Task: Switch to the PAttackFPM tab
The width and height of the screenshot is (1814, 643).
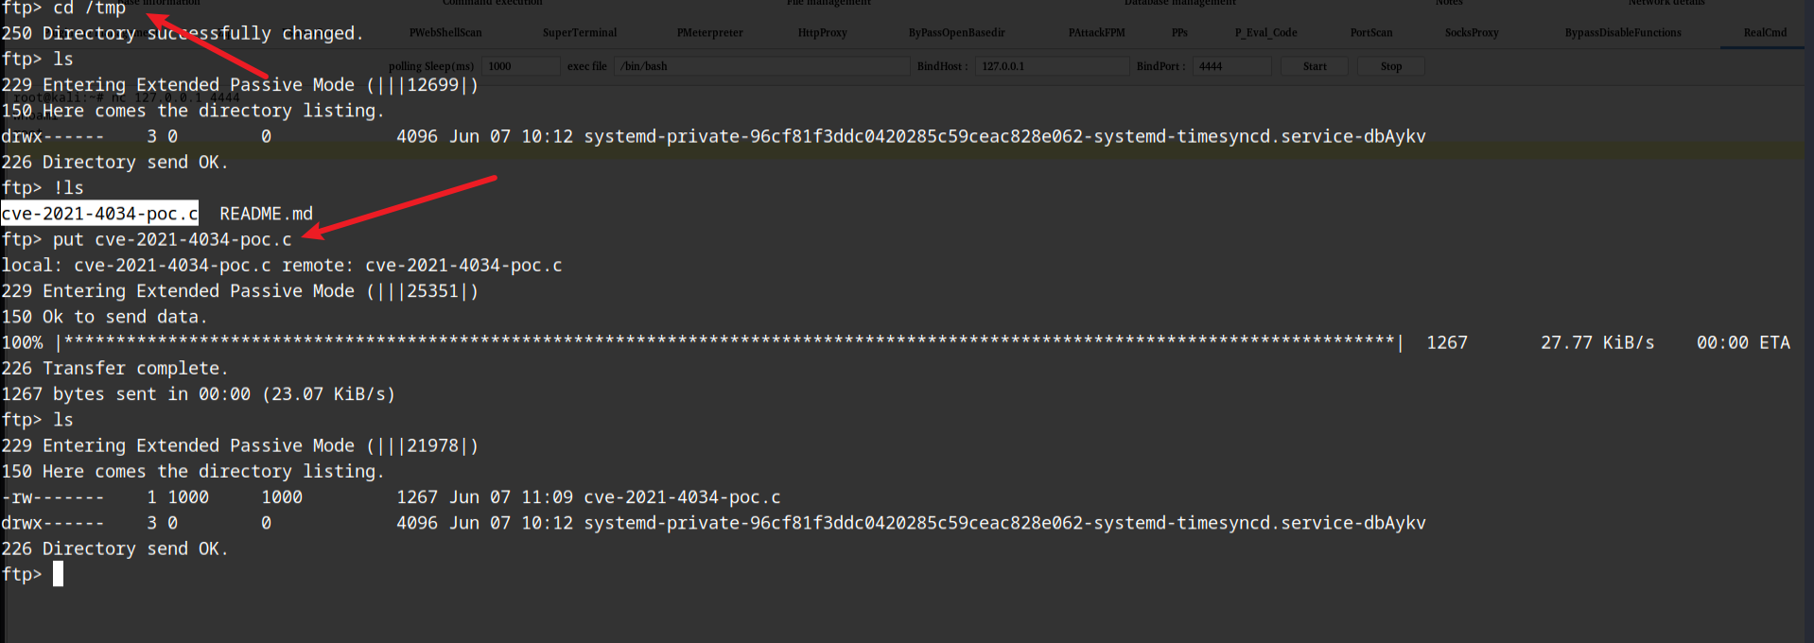Action: pyautogui.click(x=1096, y=33)
